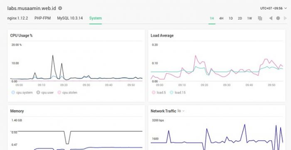Click the live mode circle button
The width and height of the screenshot is (291, 150).
pos(278,18)
